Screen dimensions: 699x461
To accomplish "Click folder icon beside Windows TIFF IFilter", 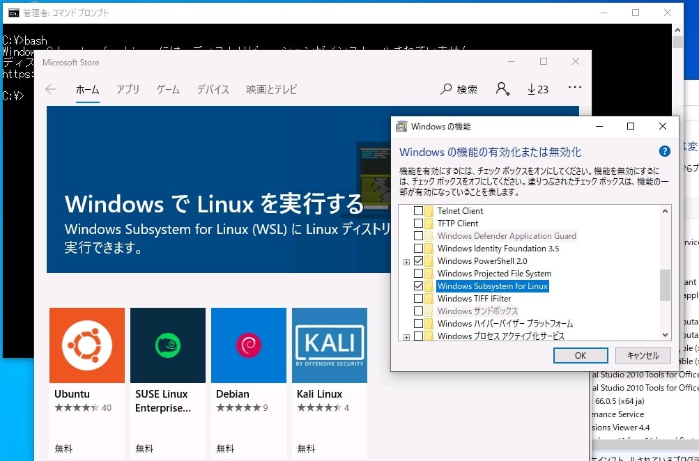I will (429, 299).
